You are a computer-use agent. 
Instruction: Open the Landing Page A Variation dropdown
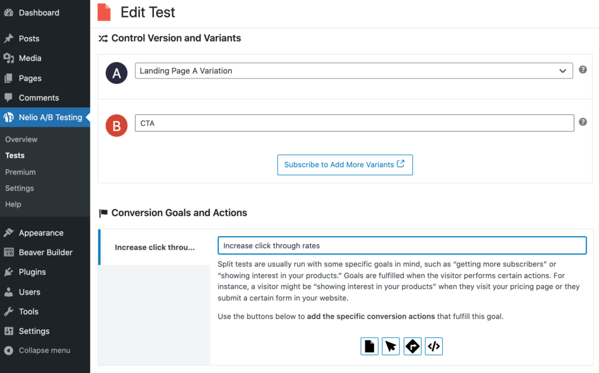[354, 70]
